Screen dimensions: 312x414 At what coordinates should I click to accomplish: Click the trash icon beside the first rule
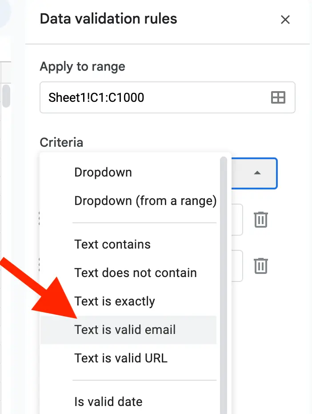pyautogui.click(x=260, y=219)
